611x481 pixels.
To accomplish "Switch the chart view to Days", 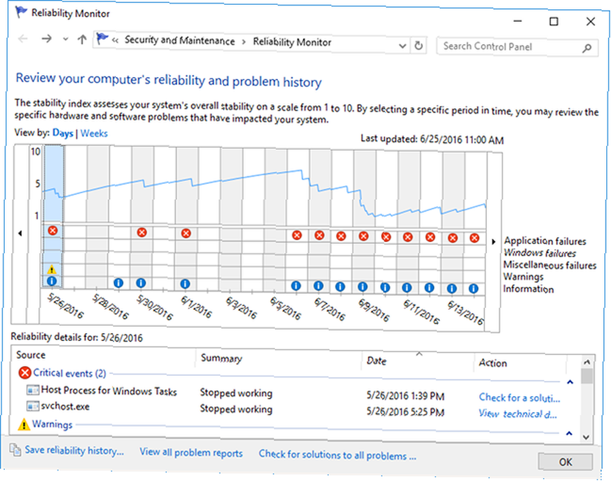I will (63, 133).
